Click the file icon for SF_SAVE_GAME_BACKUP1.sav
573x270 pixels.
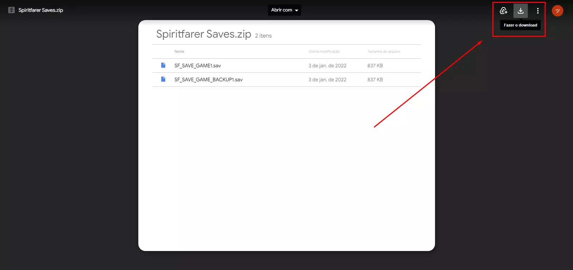click(x=163, y=79)
